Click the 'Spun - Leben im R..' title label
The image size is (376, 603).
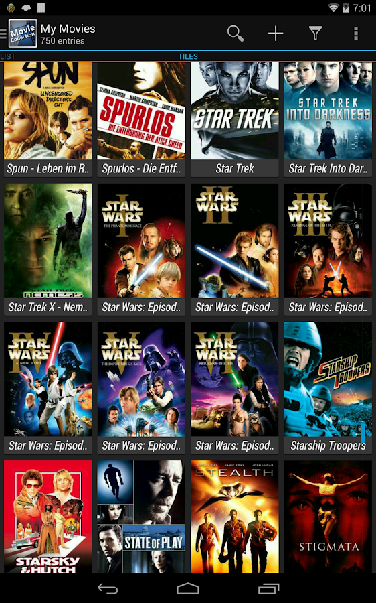[48, 168]
